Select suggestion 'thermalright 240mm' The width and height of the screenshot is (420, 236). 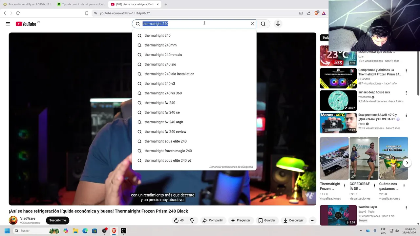pos(194,45)
